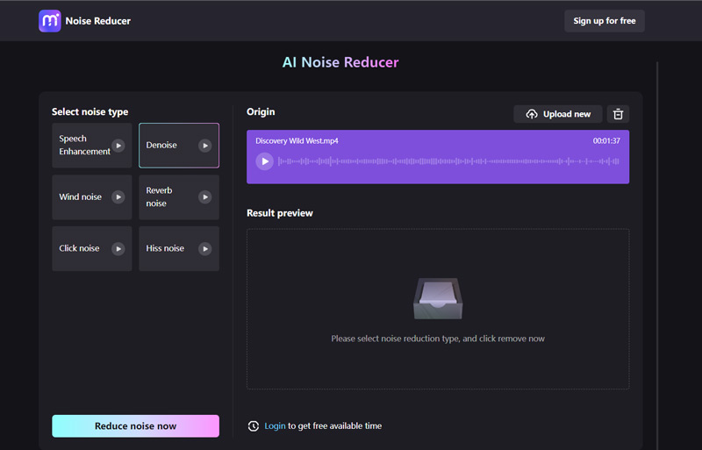
Task: Click the Upload new button
Action: [558, 114]
